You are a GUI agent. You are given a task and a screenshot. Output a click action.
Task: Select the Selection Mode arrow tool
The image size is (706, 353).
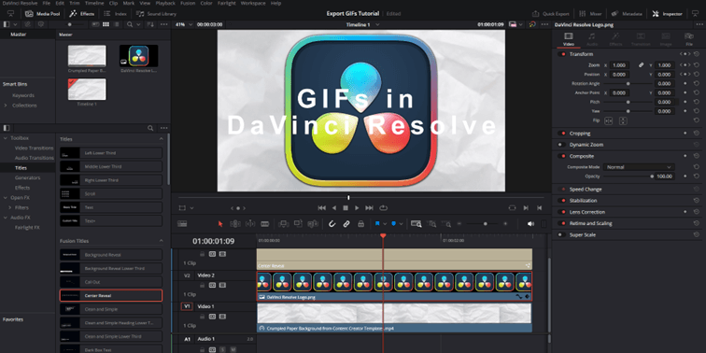220,224
